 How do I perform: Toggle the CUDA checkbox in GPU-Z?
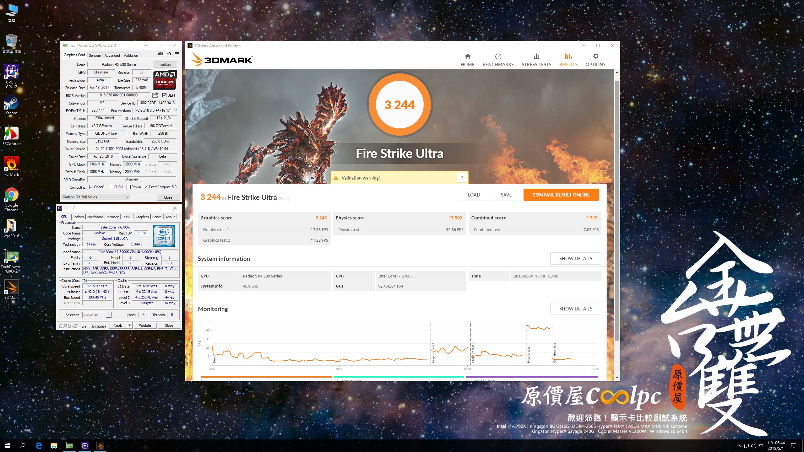tap(111, 187)
